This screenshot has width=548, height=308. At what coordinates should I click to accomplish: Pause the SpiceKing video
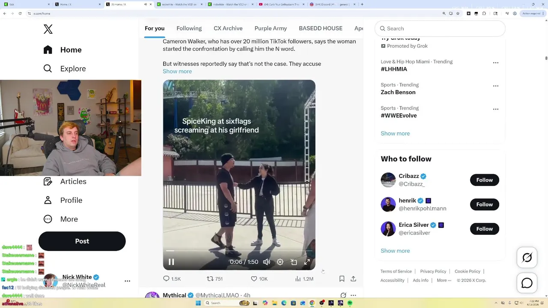(171, 262)
